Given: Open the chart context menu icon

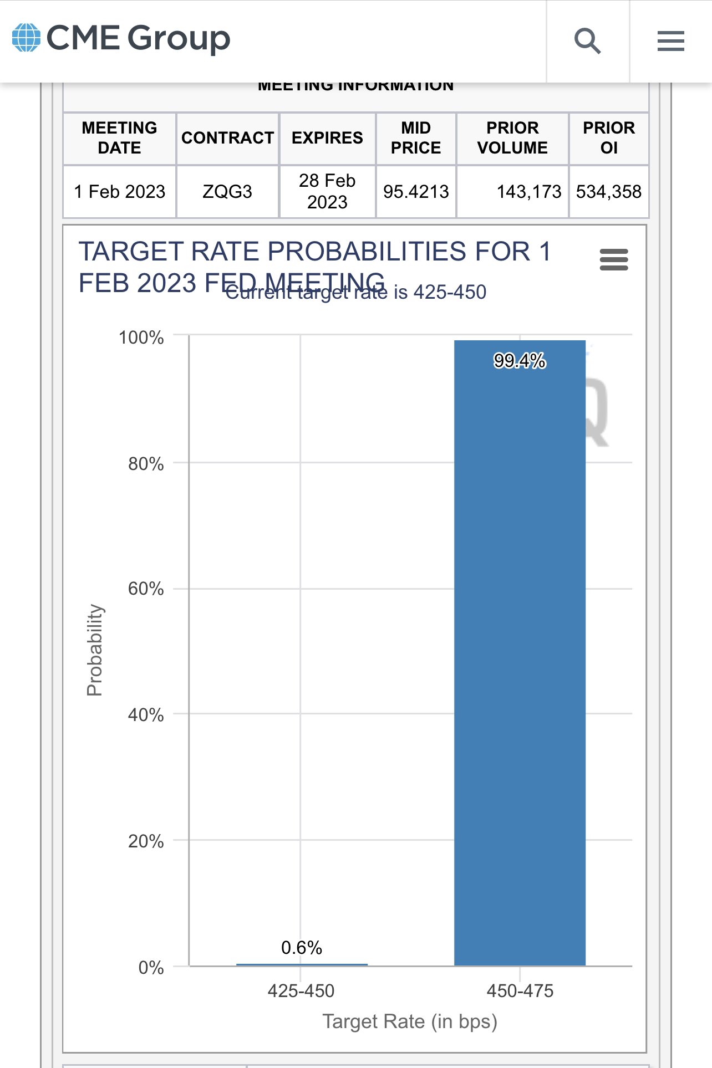Looking at the screenshot, I should 614,259.
